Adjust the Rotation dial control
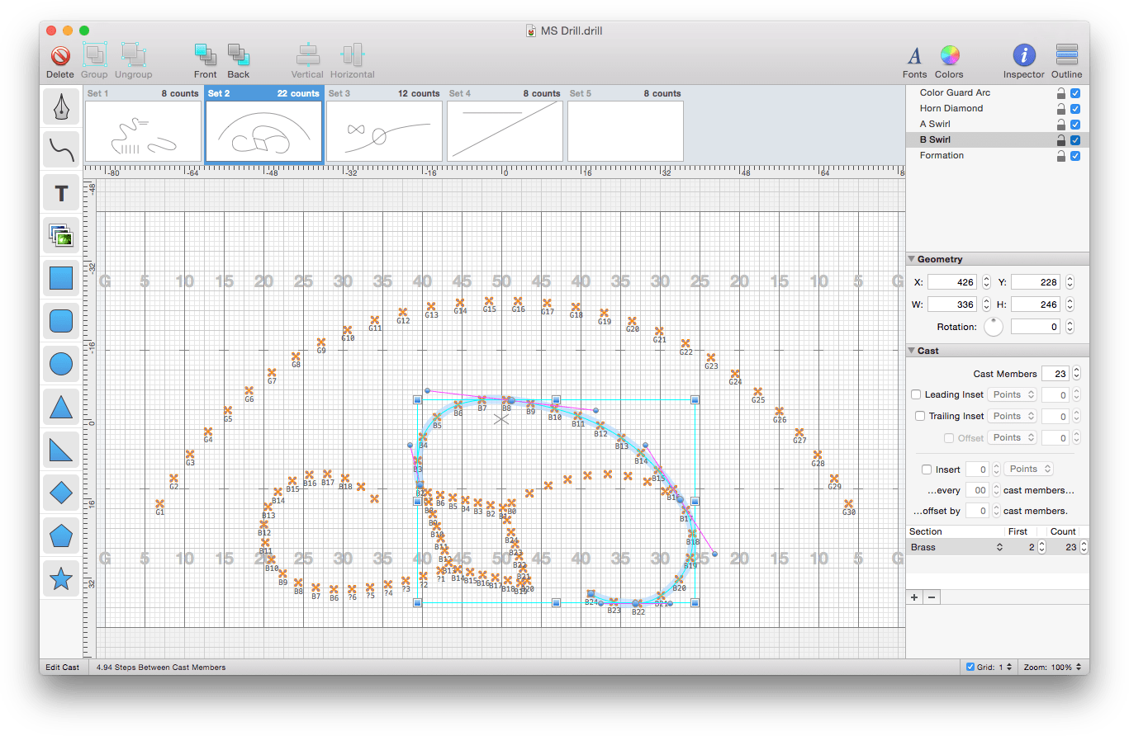This screenshot has width=1129, height=736. (994, 327)
